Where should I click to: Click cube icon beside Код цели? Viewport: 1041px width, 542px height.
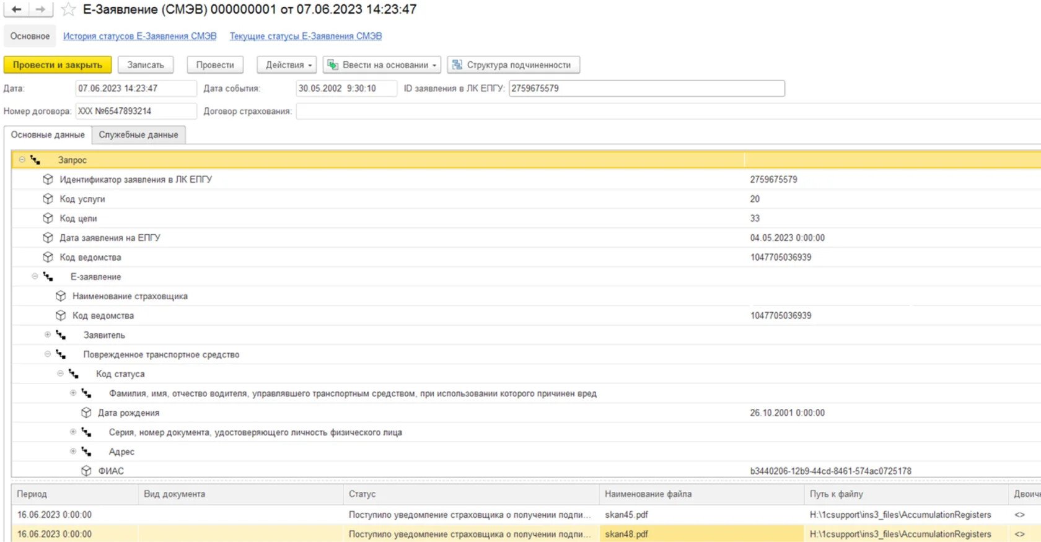click(48, 218)
